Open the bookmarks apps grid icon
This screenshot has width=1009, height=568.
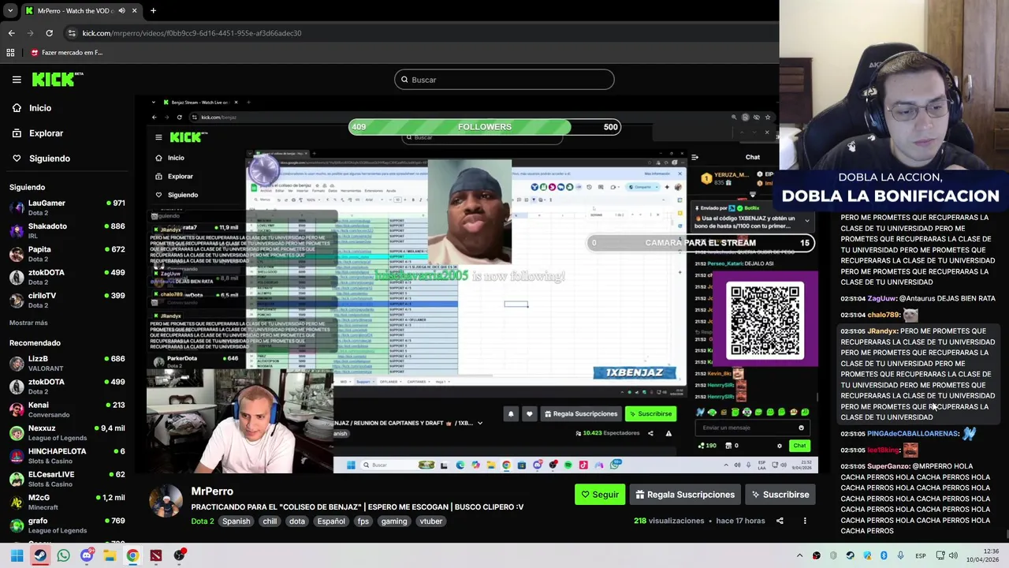pyautogui.click(x=10, y=53)
